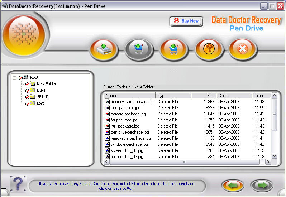The height and width of the screenshot is (197, 286).
Task: Click the vertical scrollbar thumb
Action: point(274,115)
